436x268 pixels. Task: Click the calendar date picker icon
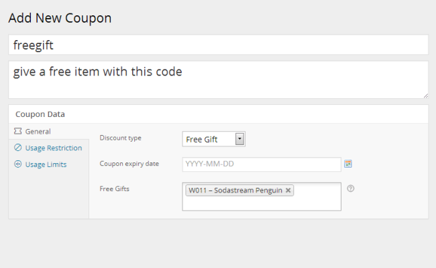tap(348, 164)
